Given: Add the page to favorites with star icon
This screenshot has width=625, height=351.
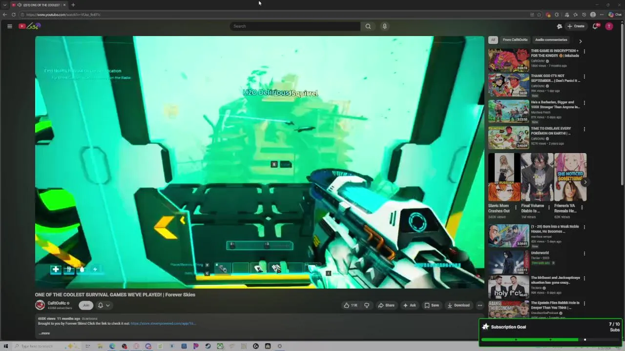Looking at the screenshot, I should pos(539,15).
